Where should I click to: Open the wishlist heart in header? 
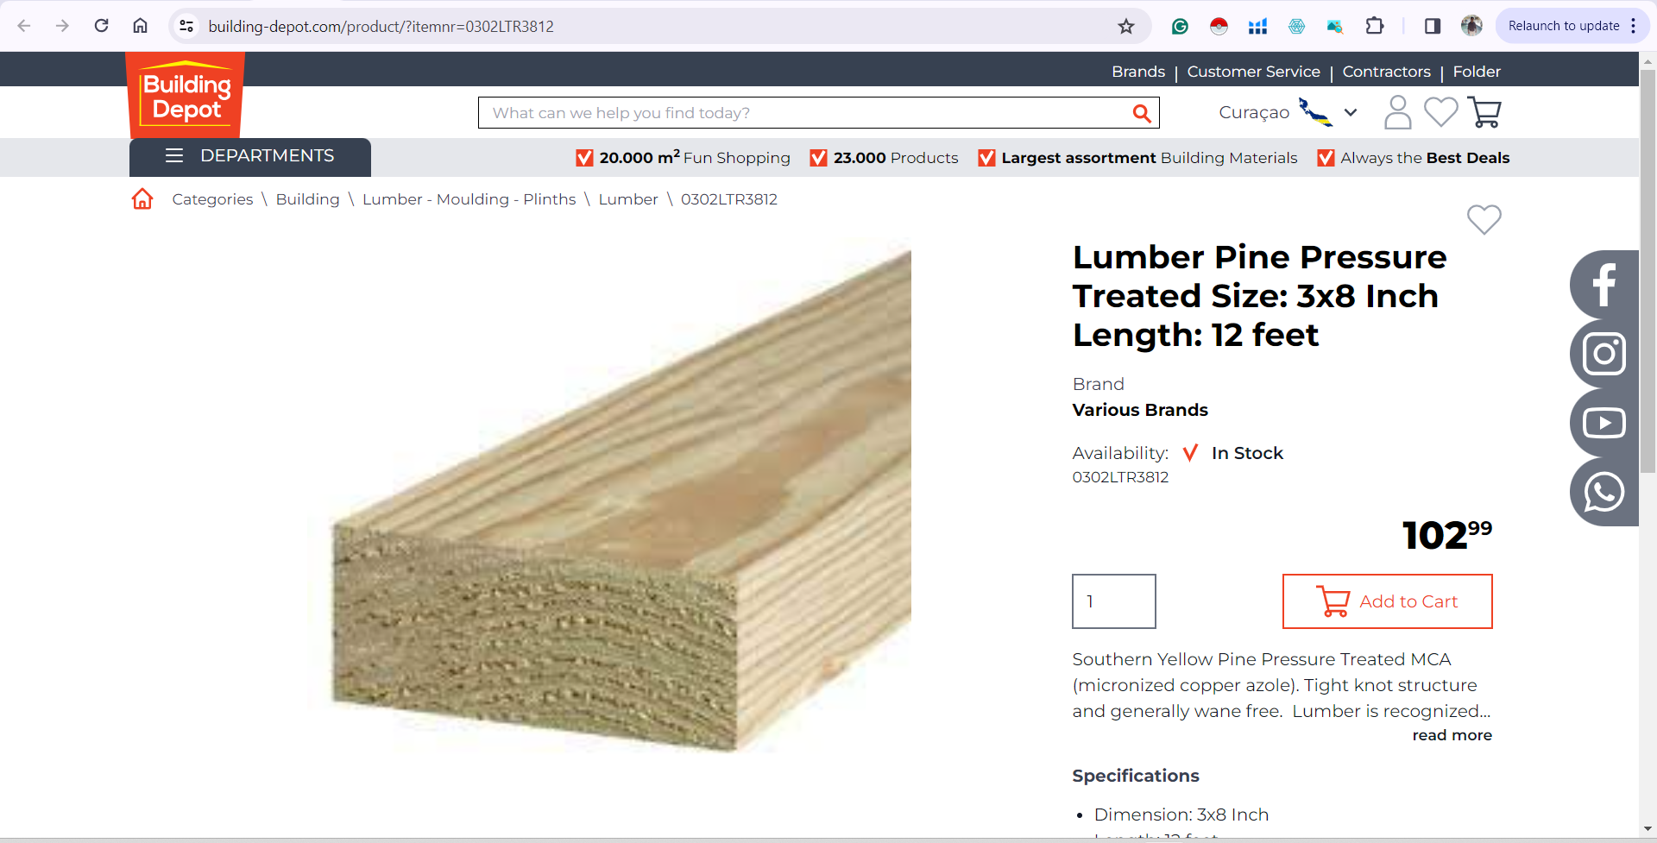point(1440,112)
